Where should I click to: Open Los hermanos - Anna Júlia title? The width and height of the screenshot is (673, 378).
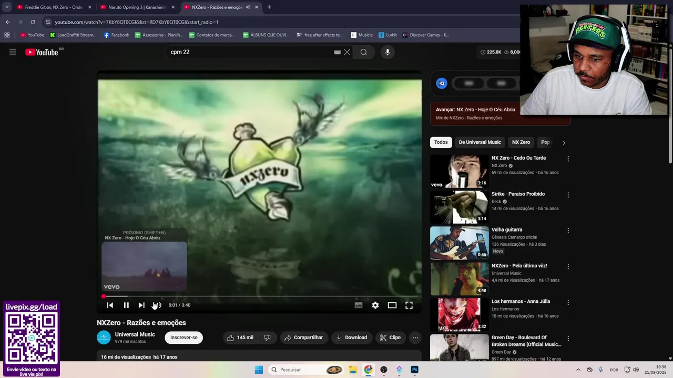point(521,301)
